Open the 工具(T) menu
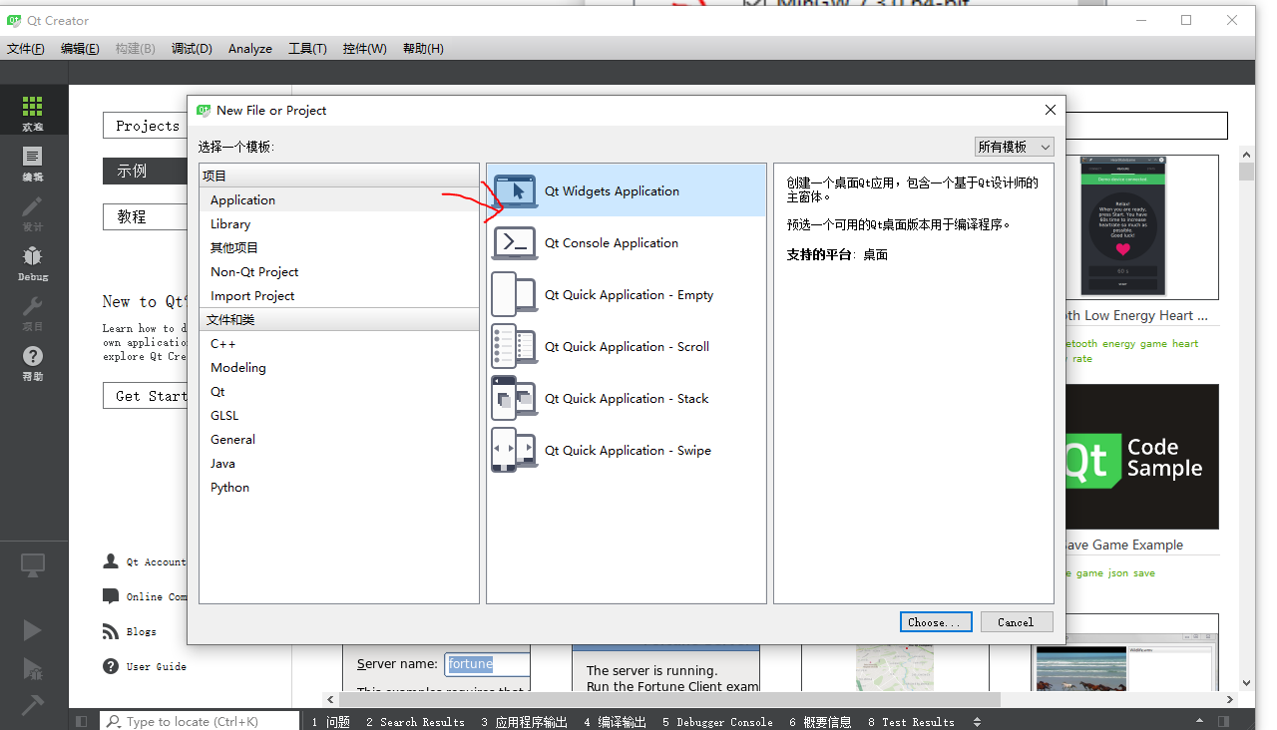This screenshot has width=1277, height=730. tap(307, 48)
